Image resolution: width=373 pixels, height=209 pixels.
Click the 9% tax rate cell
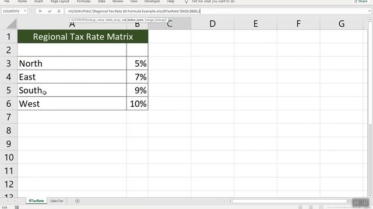pos(138,90)
